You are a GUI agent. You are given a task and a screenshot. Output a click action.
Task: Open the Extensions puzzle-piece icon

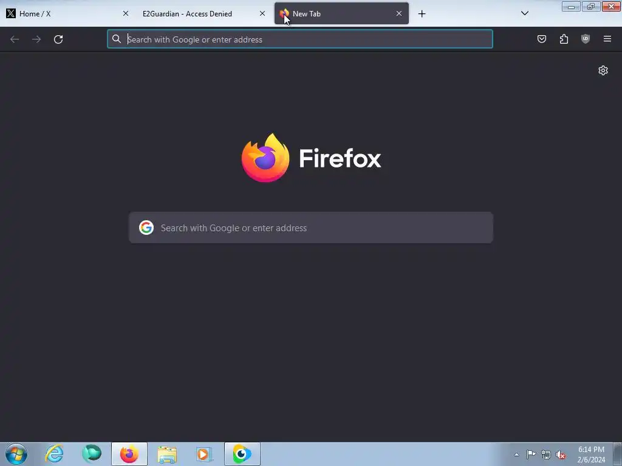(x=564, y=39)
